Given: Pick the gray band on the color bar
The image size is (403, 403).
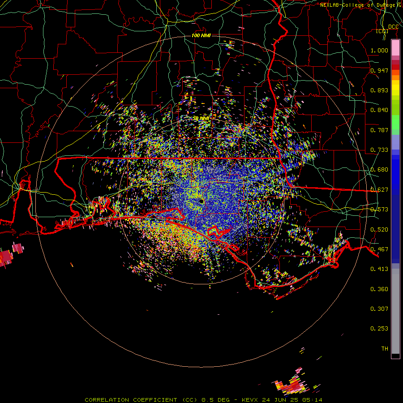Looking at the screenshot, I should pos(395,311).
